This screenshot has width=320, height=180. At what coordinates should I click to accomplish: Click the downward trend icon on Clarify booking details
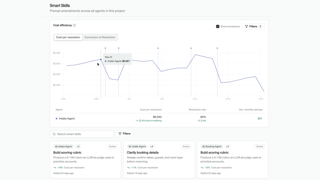[x=128, y=167]
